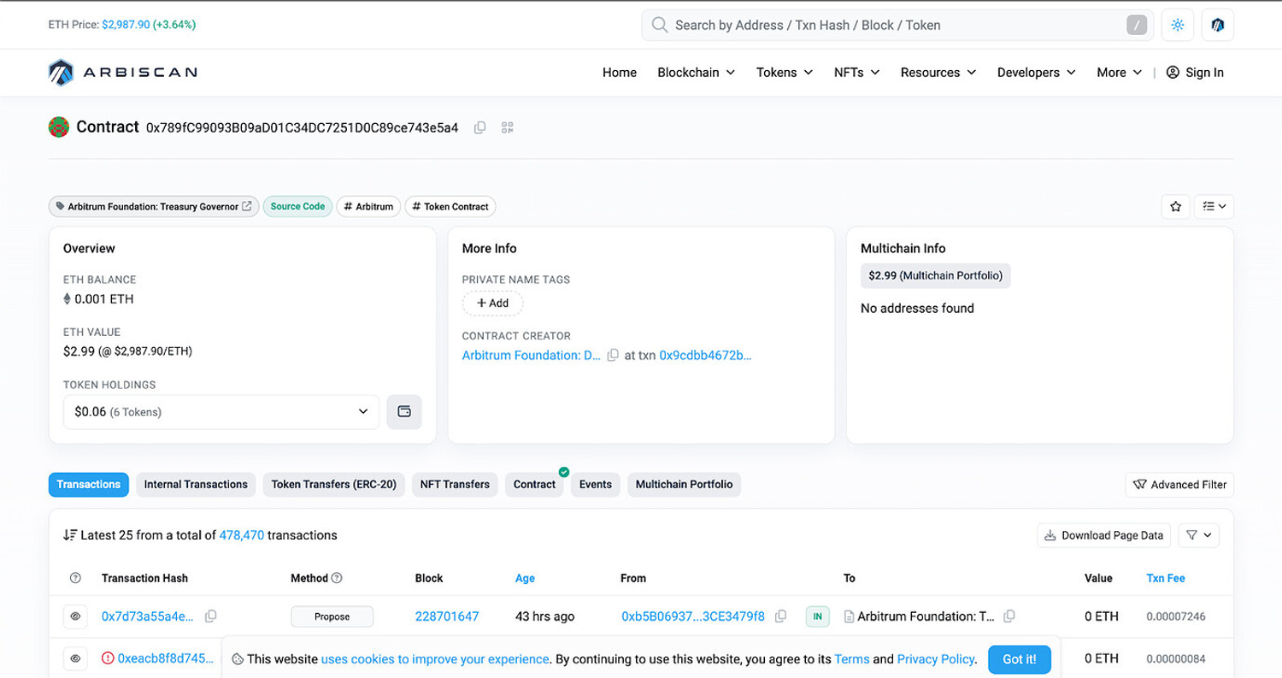Open From address 0xb5B06937...3CE3479f8
Image resolution: width=1282 pixels, height=678 pixels.
tap(693, 616)
